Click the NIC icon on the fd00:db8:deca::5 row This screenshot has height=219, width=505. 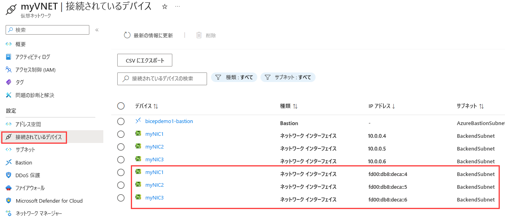138,184
